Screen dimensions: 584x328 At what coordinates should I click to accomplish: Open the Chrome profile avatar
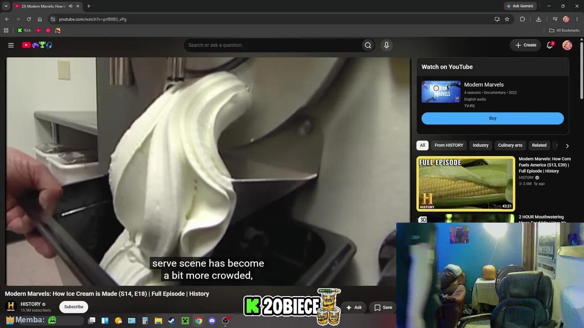pyautogui.click(x=566, y=19)
